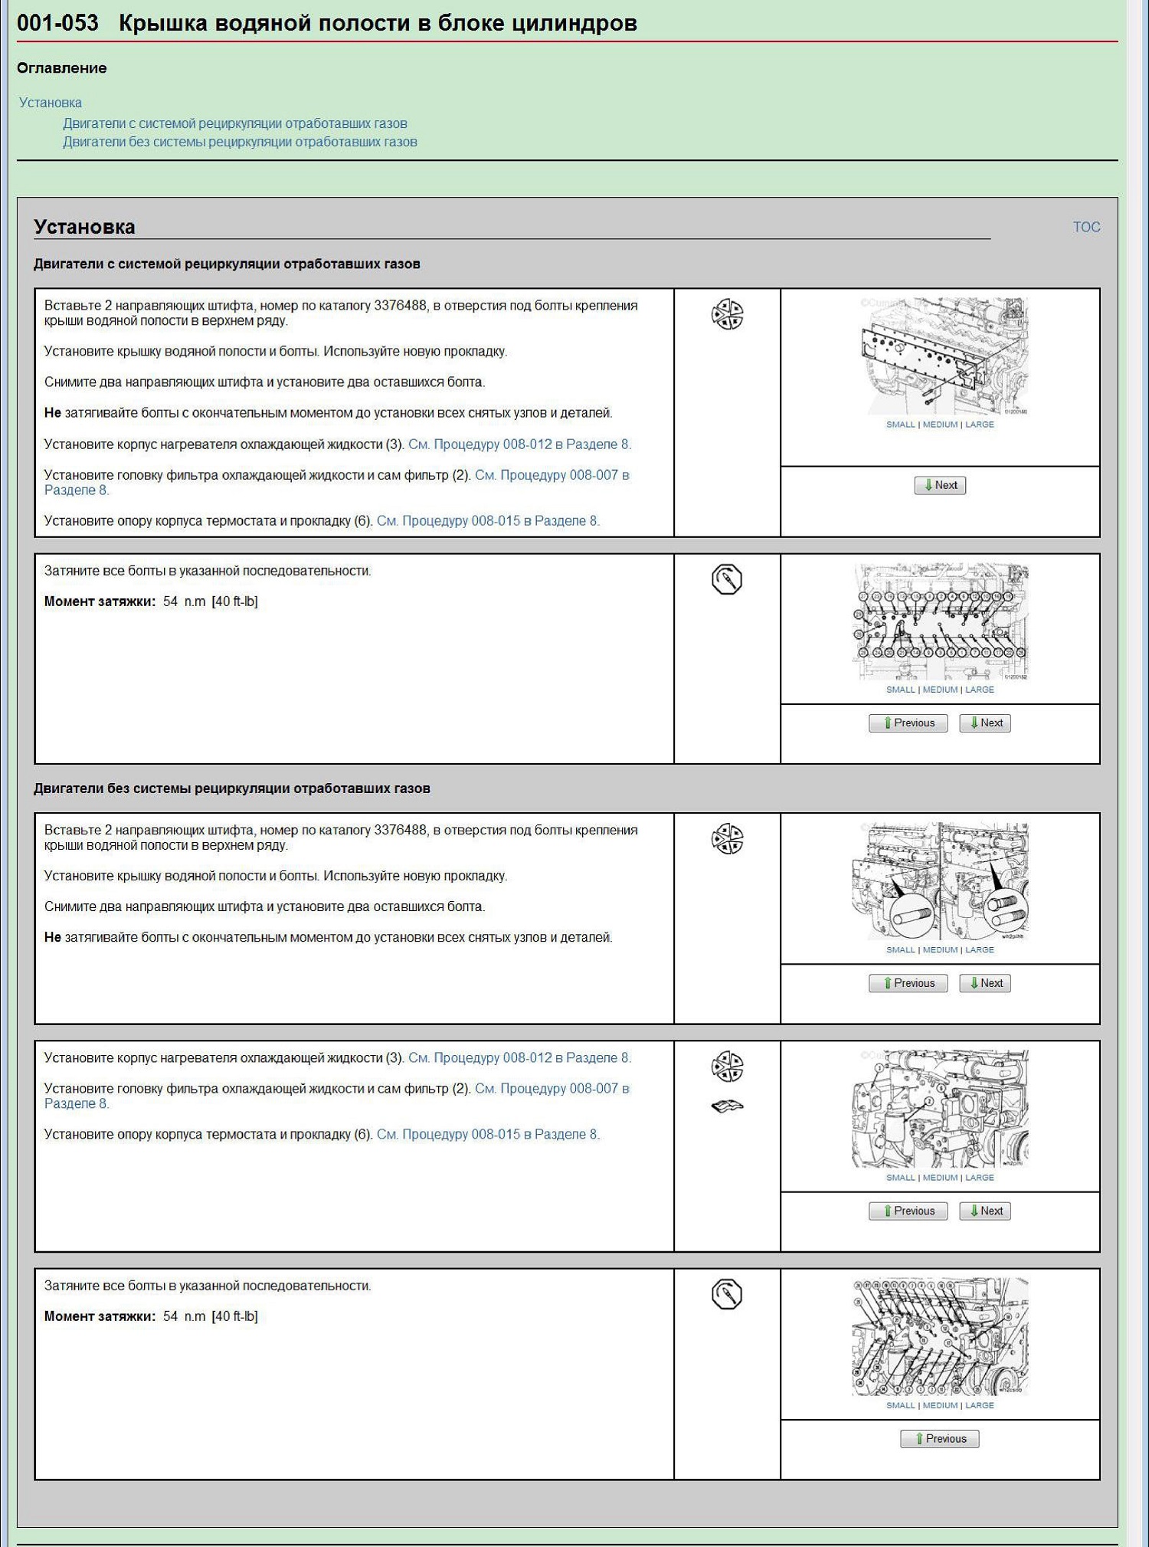Click Previous under first bolt sequence diagram
The width and height of the screenshot is (1149, 1547).
click(x=908, y=723)
